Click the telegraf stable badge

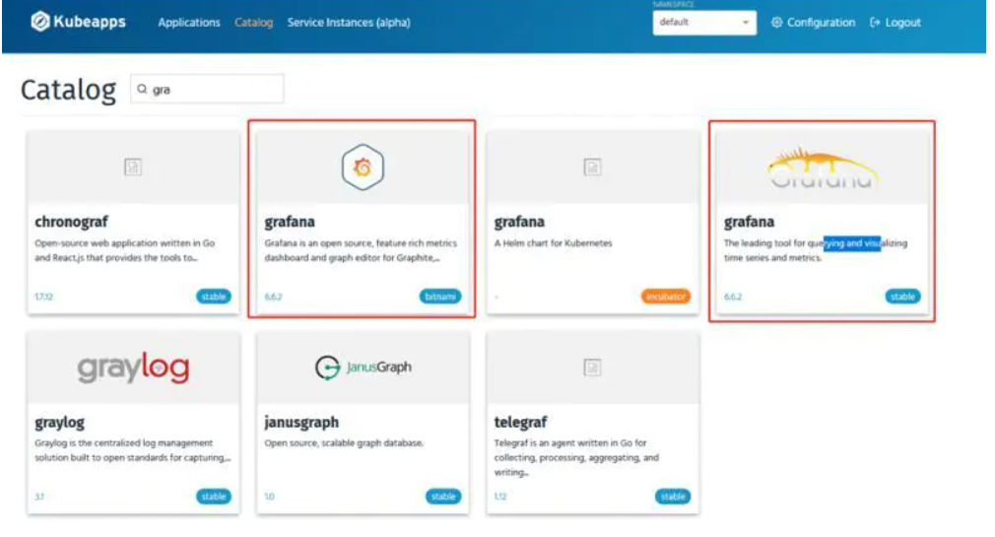673,497
